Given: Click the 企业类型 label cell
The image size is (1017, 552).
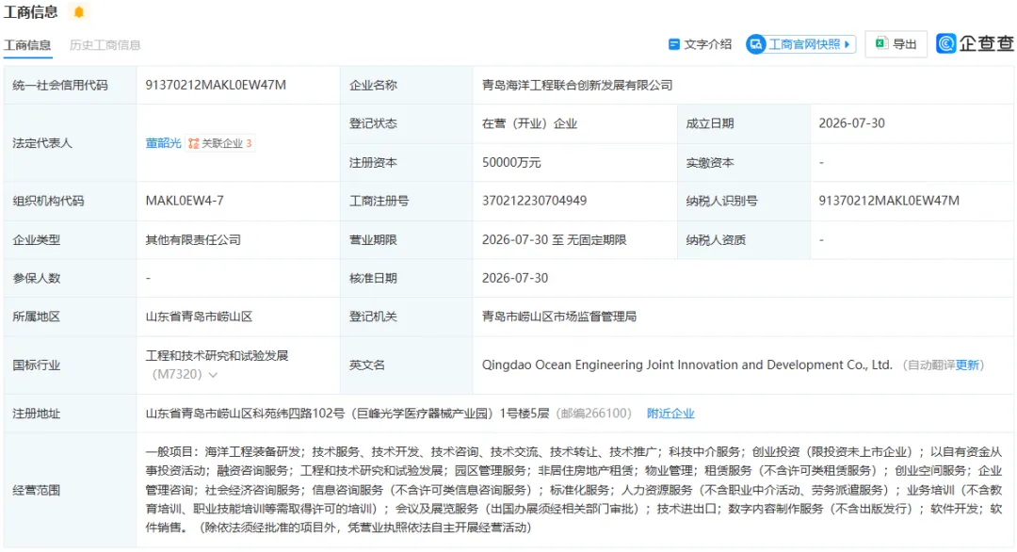Looking at the screenshot, I should [x=70, y=239].
